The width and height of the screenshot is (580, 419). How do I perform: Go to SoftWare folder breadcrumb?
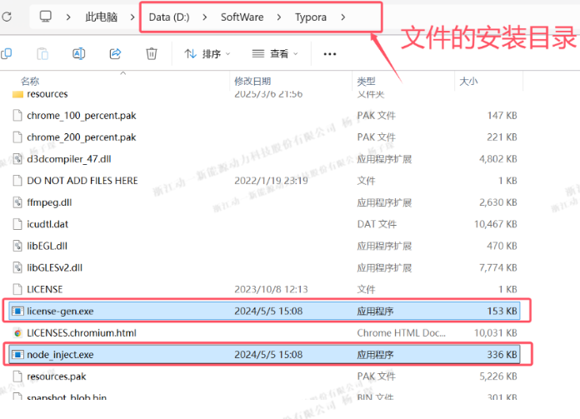tap(242, 17)
